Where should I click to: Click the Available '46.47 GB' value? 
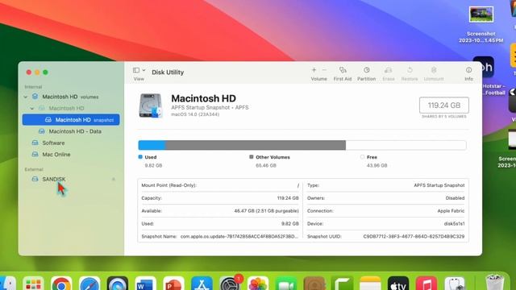point(266,211)
